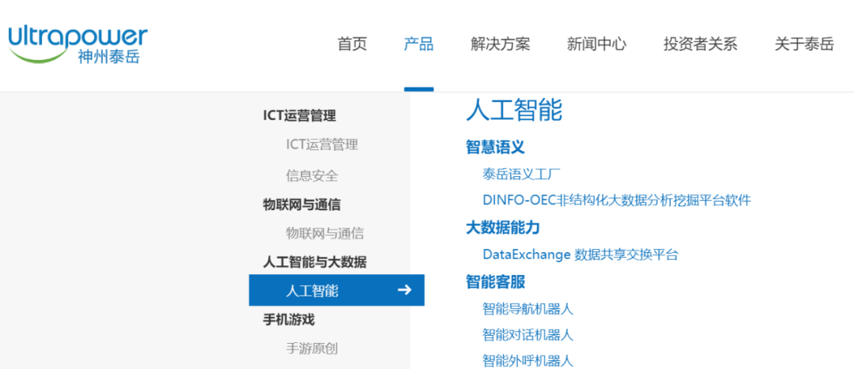Select the 手机游戏 category heading
The image size is (854, 369).
pos(289,320)
